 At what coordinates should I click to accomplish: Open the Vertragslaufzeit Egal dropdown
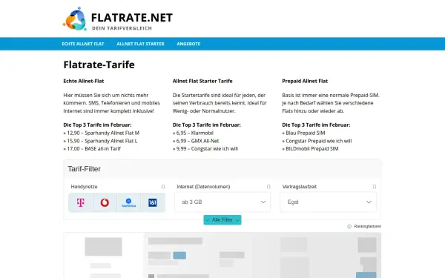(329, 202)
